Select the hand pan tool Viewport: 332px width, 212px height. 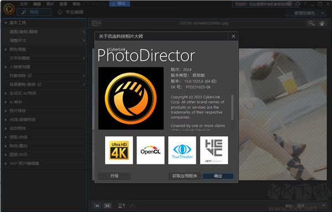[x=322, y=23]
